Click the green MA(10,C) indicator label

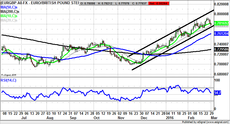pyautogui.click(x=9, y=16)
